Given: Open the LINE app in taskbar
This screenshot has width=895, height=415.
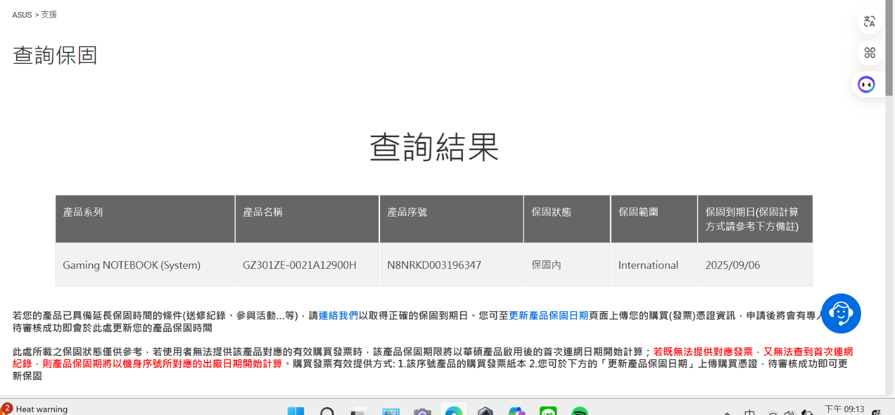Looking at the screenshot, I should click(548, 411).
